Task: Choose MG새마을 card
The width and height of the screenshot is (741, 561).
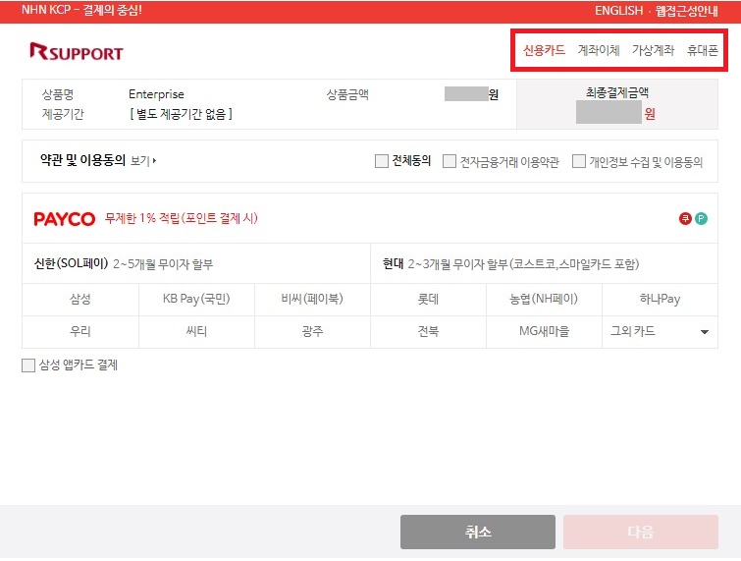Action: tap(544, 331)
